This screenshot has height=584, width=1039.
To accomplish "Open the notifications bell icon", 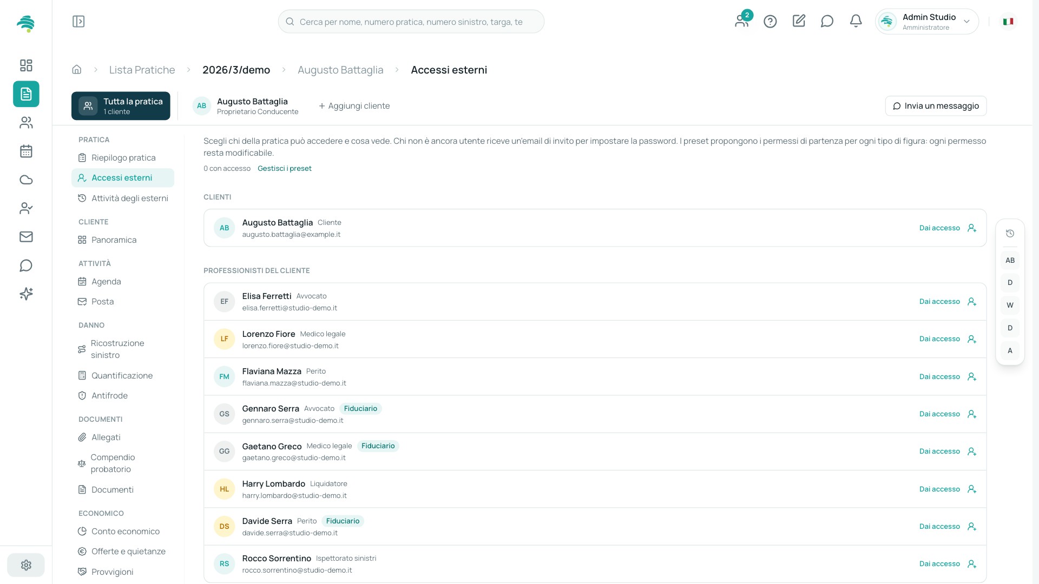I will (856, 21).
